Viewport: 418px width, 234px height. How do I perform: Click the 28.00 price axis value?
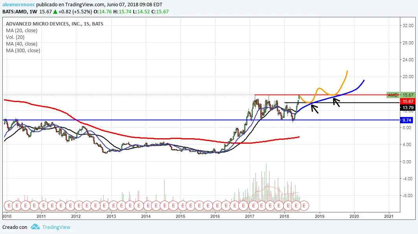click(408, 42)
